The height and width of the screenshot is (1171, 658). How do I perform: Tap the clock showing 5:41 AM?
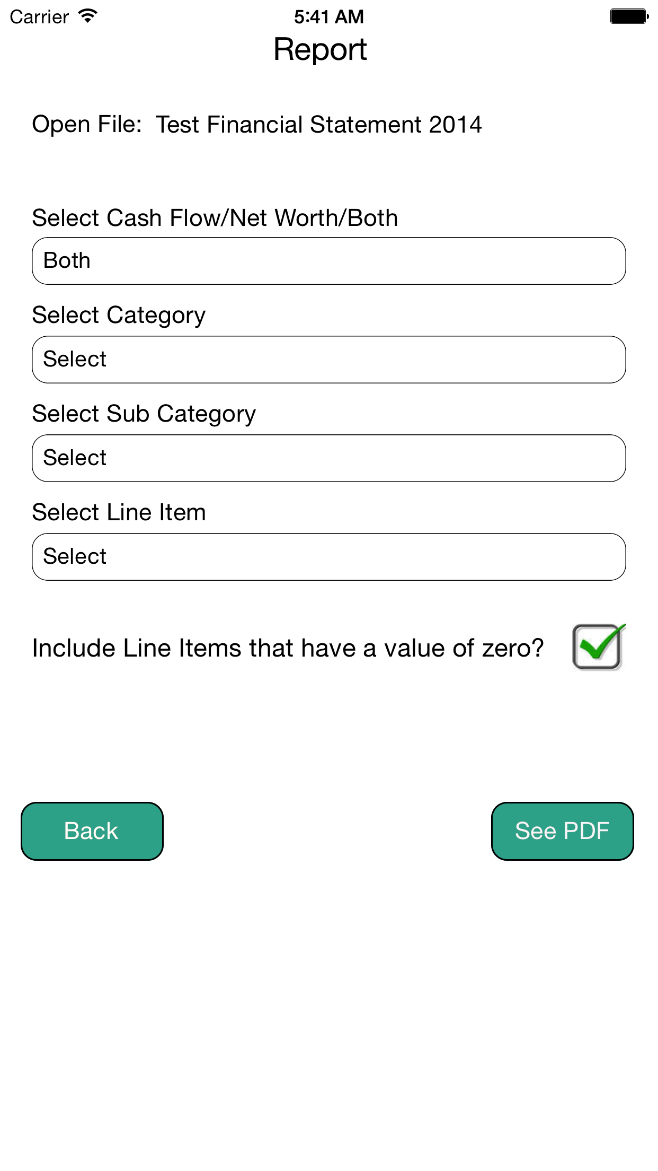328,16
